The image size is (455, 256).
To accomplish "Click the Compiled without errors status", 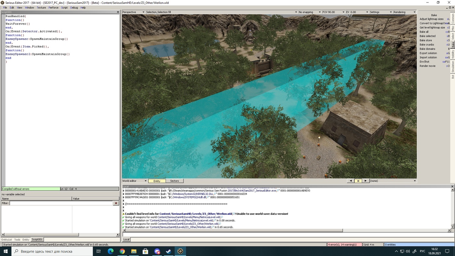I will [31, 189].
